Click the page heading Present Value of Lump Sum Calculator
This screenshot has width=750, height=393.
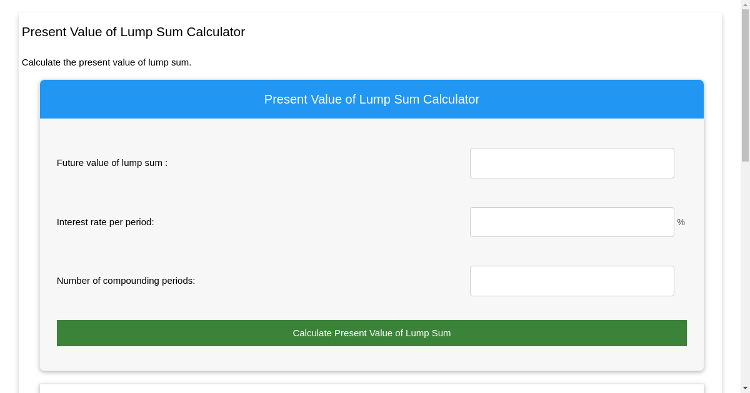(134, 32)
